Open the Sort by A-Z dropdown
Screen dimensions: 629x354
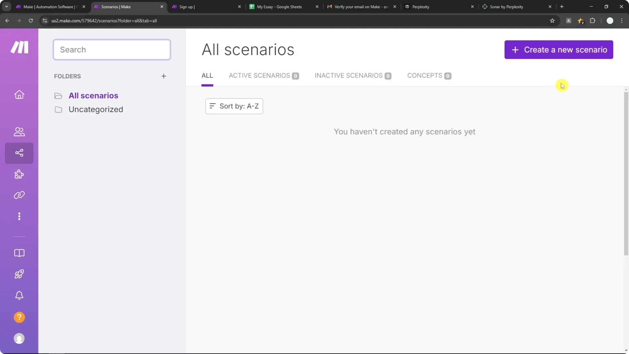(234, 106)
